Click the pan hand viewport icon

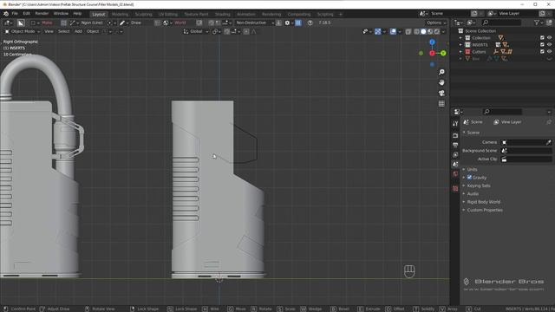(x=441, y=82)
